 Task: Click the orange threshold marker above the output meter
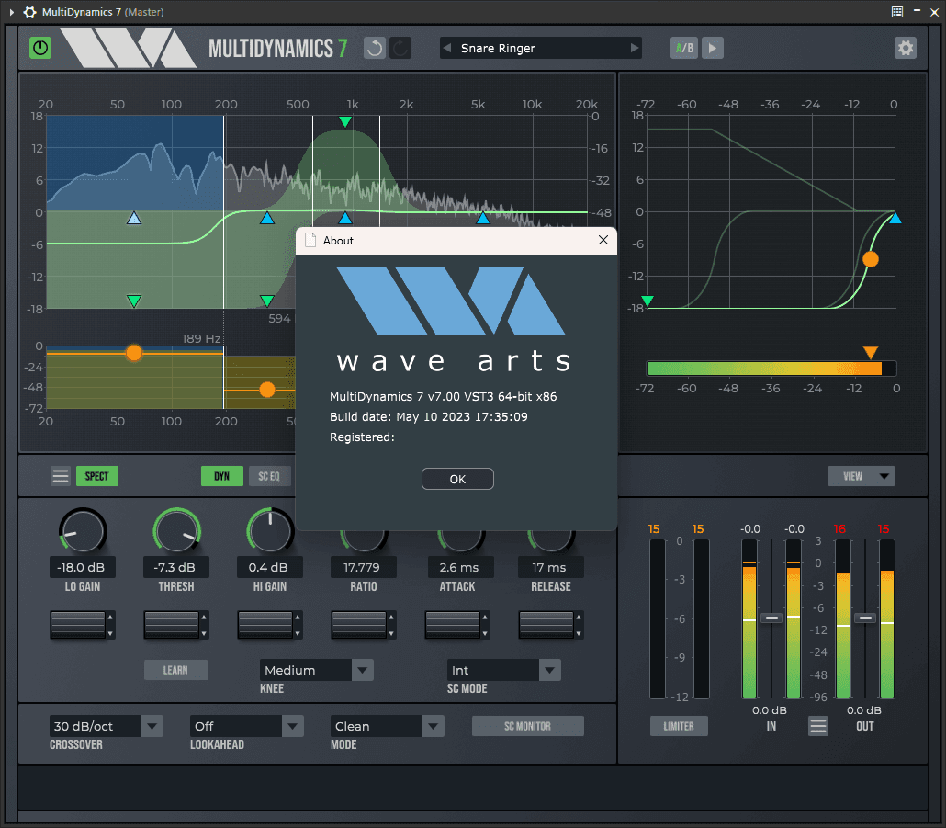point(870,352)
